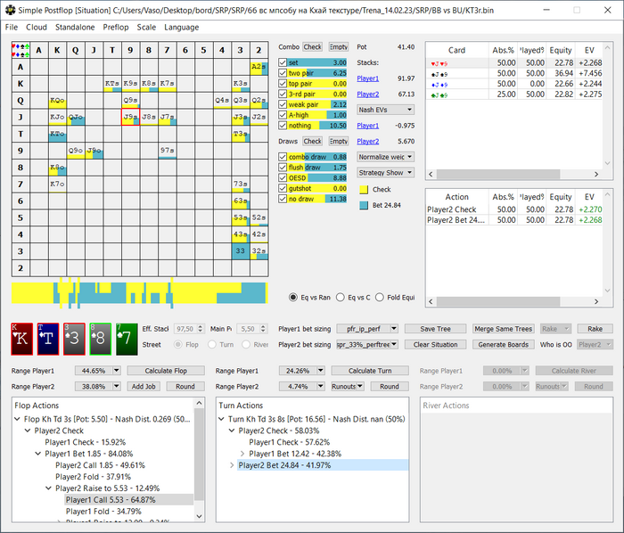Uncheck the two pair combo filter
The height and width of the screenshot is (533, 624).
pos(283,73)
